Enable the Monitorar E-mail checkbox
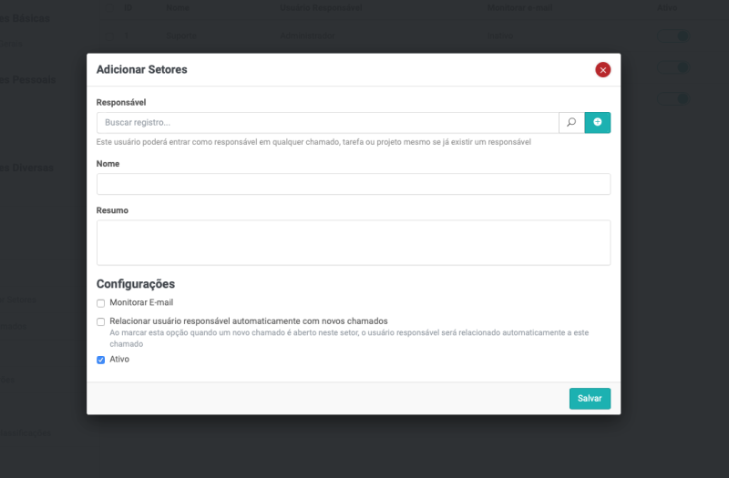 point(101,303)
